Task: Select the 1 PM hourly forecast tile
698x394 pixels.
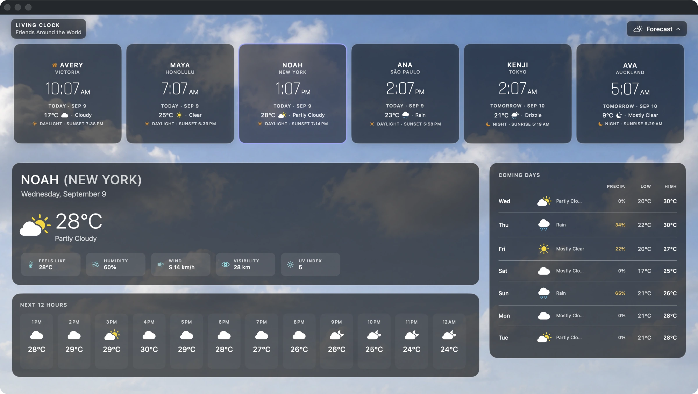Action: [36, 341]
